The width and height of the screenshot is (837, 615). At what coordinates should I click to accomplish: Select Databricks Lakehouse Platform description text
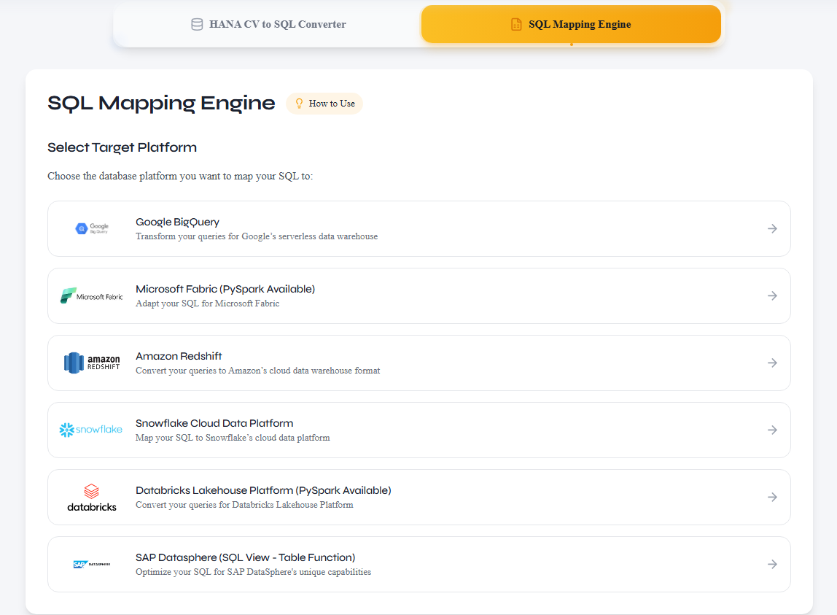244,505
